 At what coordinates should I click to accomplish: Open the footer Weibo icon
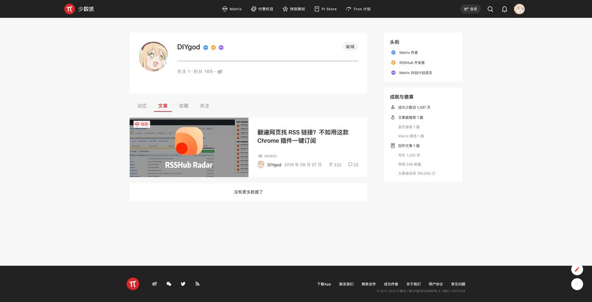tap(154, 284)
